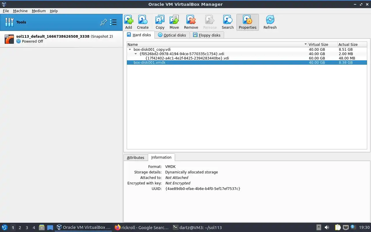Sort by the Name column header
This screenshot has width=371, height=232.
217,44
